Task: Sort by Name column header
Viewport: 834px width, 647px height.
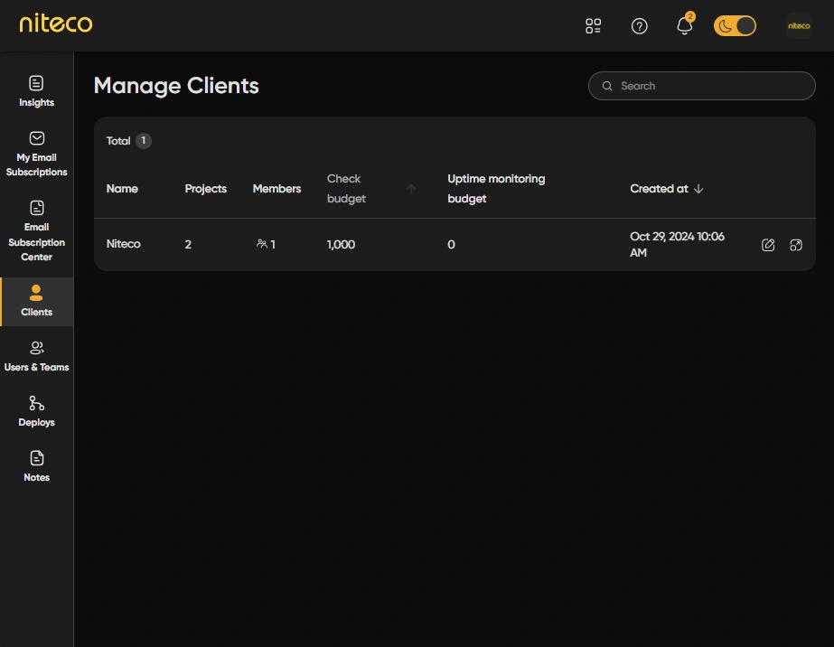Action: 122,188
